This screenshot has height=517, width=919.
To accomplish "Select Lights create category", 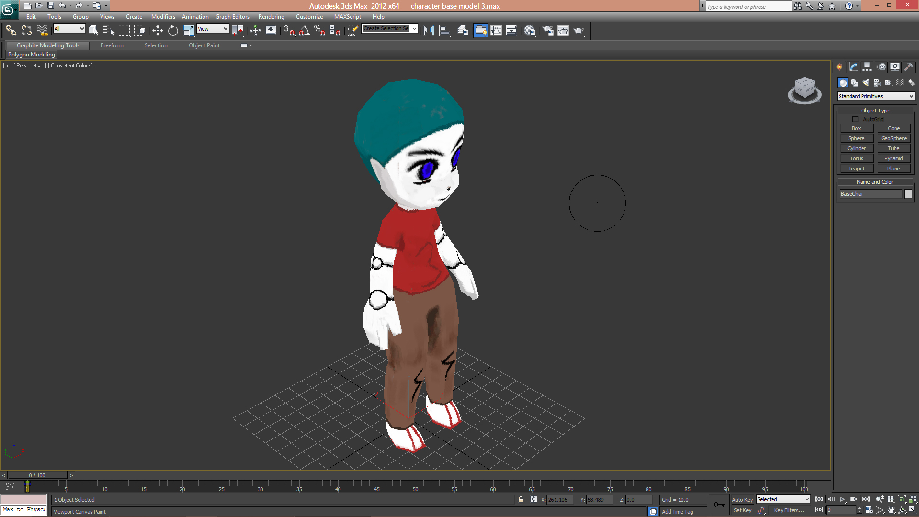I will (866, 83).
